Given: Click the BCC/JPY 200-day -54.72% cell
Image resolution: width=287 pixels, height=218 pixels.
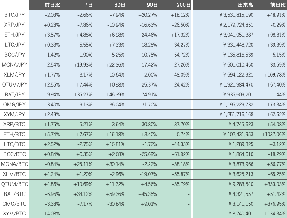Looking at the screenshot, I should click(x=181, y=55).
